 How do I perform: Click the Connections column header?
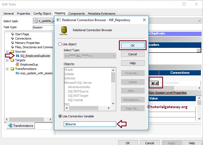tap(180, 73)
